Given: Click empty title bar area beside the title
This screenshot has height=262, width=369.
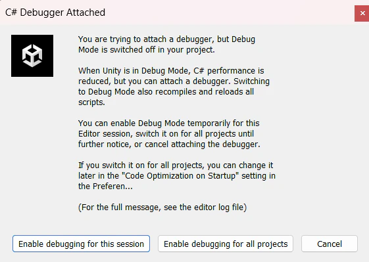Looking at the screenshot, I should click(230, 12).
